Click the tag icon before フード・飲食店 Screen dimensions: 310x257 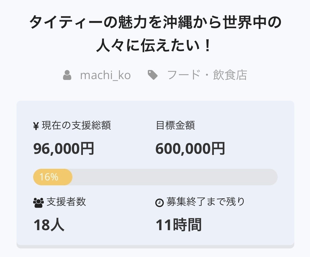click(153, 75)
